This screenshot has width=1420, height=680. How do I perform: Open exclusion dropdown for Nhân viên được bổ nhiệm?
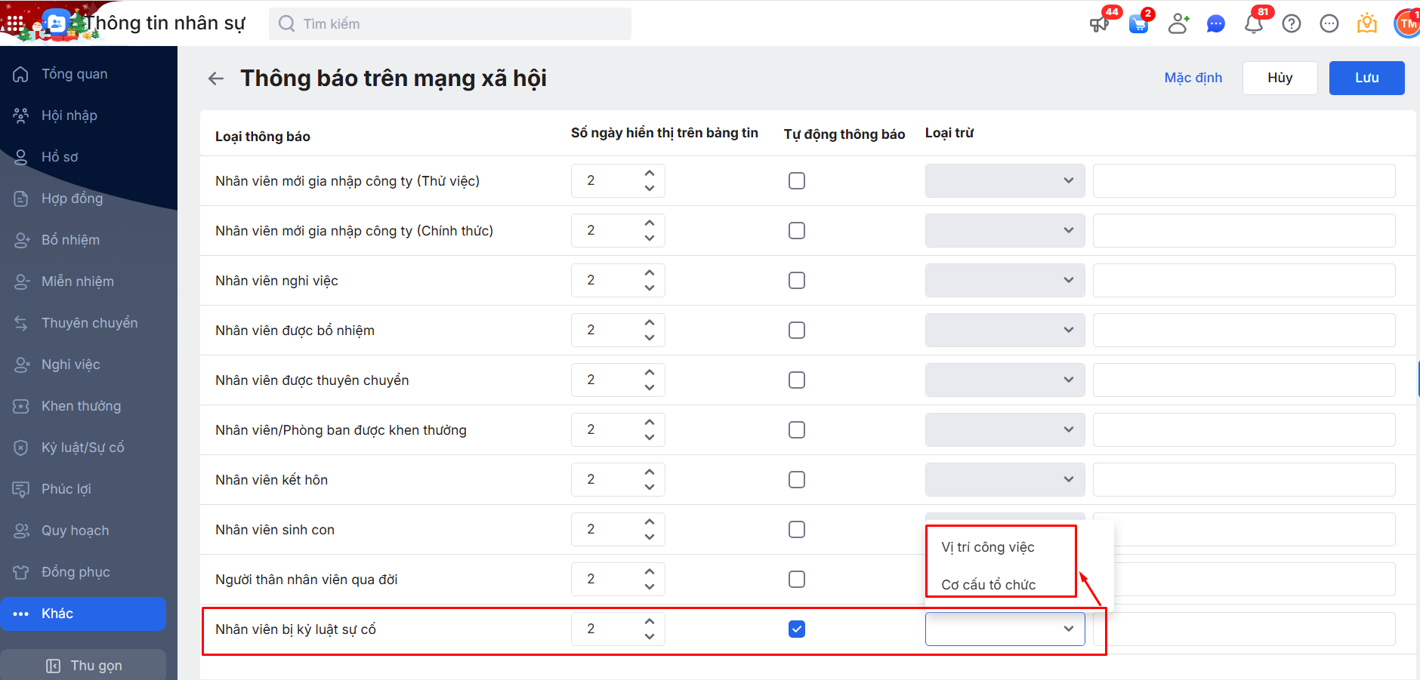[1005, 330]
